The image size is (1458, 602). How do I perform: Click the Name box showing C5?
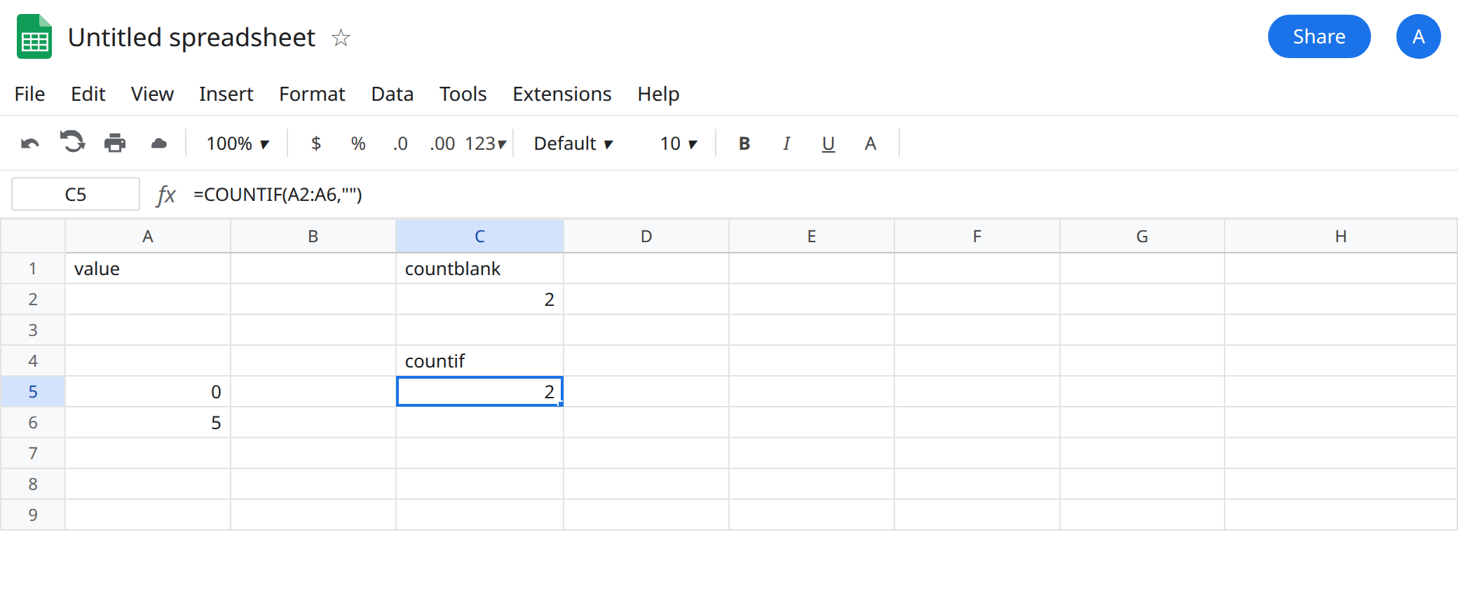(76, 194)
